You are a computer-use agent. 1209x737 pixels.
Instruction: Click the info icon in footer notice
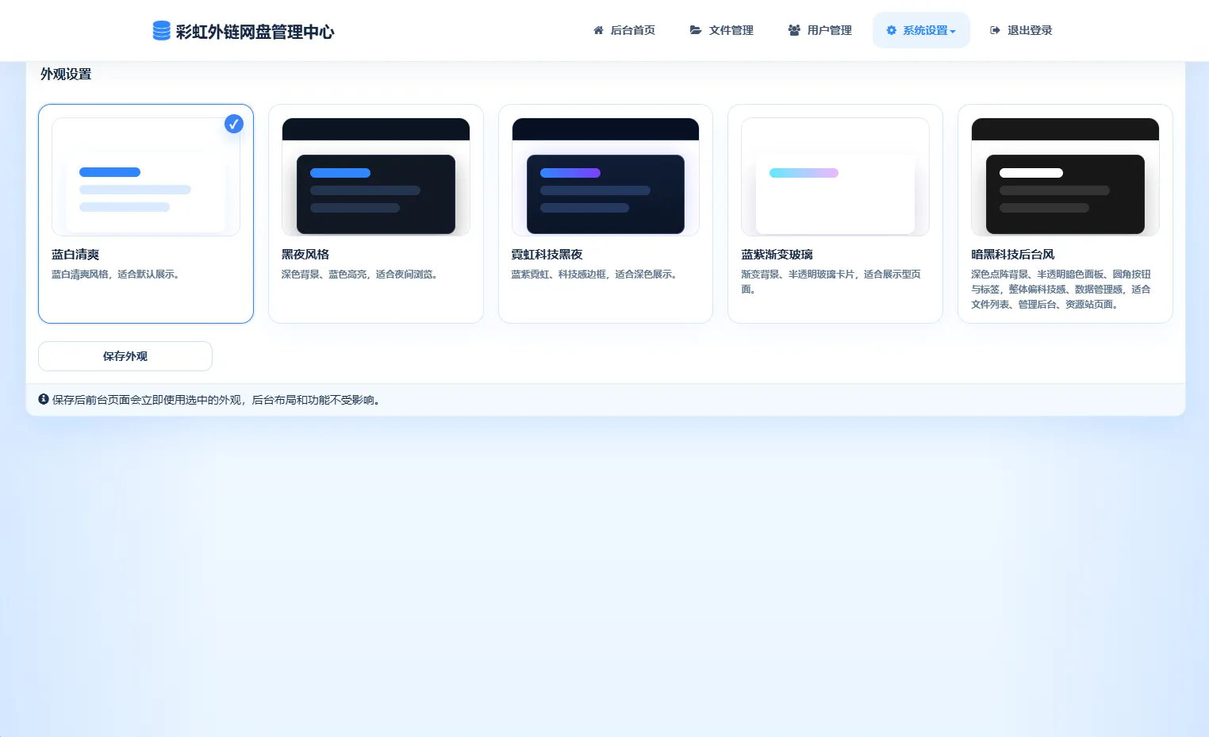[x=44, y=399]
